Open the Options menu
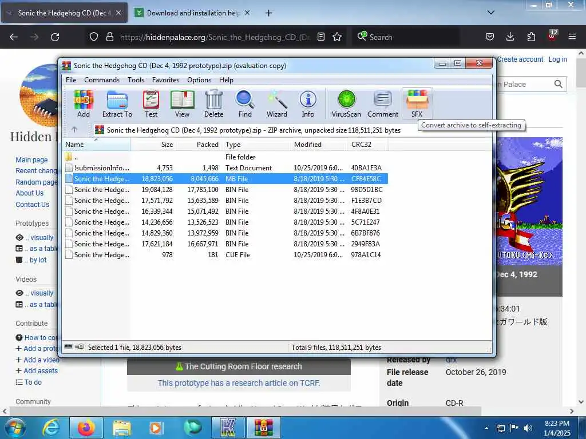This screenshot has width=586, height=439. pyautogui.click(x=199, y=80)
